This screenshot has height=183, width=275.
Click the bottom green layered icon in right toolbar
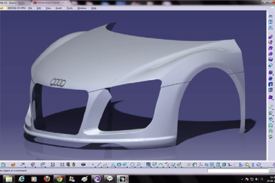pos(270,136)
